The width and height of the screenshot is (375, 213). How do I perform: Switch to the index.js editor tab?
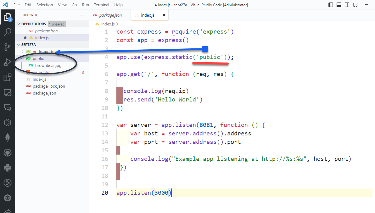[x=150, y=15]
